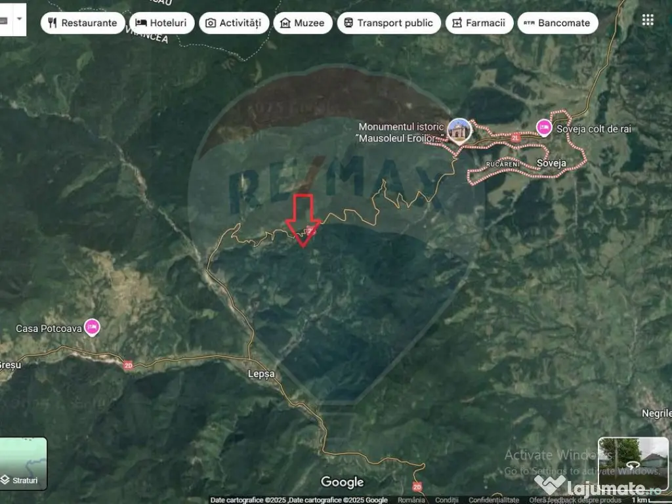The image size is (672, 504).
Task: Click the Google logo at bottom
Action: click(342, 482)
